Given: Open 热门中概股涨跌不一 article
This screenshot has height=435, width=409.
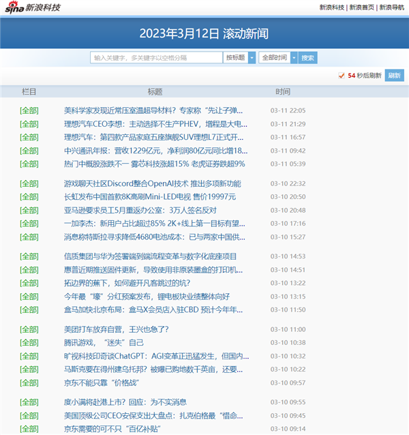Looking at the screenshot, I should [x=155, y=164].
